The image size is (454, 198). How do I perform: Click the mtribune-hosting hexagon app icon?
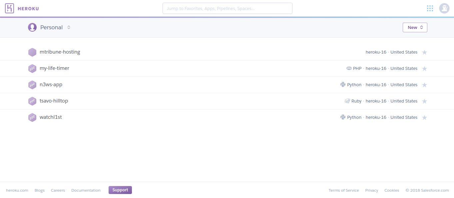click(x=32, y=52)
